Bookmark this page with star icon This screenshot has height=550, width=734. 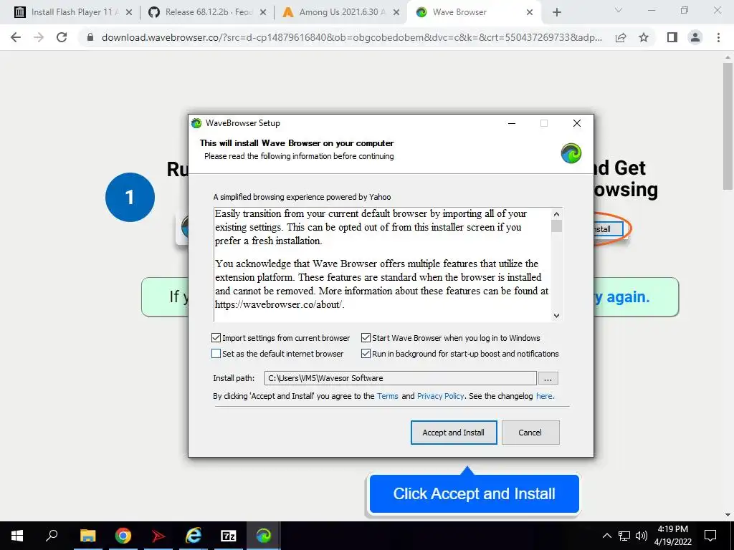coord(644,37)
